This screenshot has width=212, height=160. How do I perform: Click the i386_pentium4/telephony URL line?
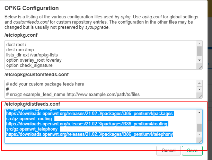[89, 134]
